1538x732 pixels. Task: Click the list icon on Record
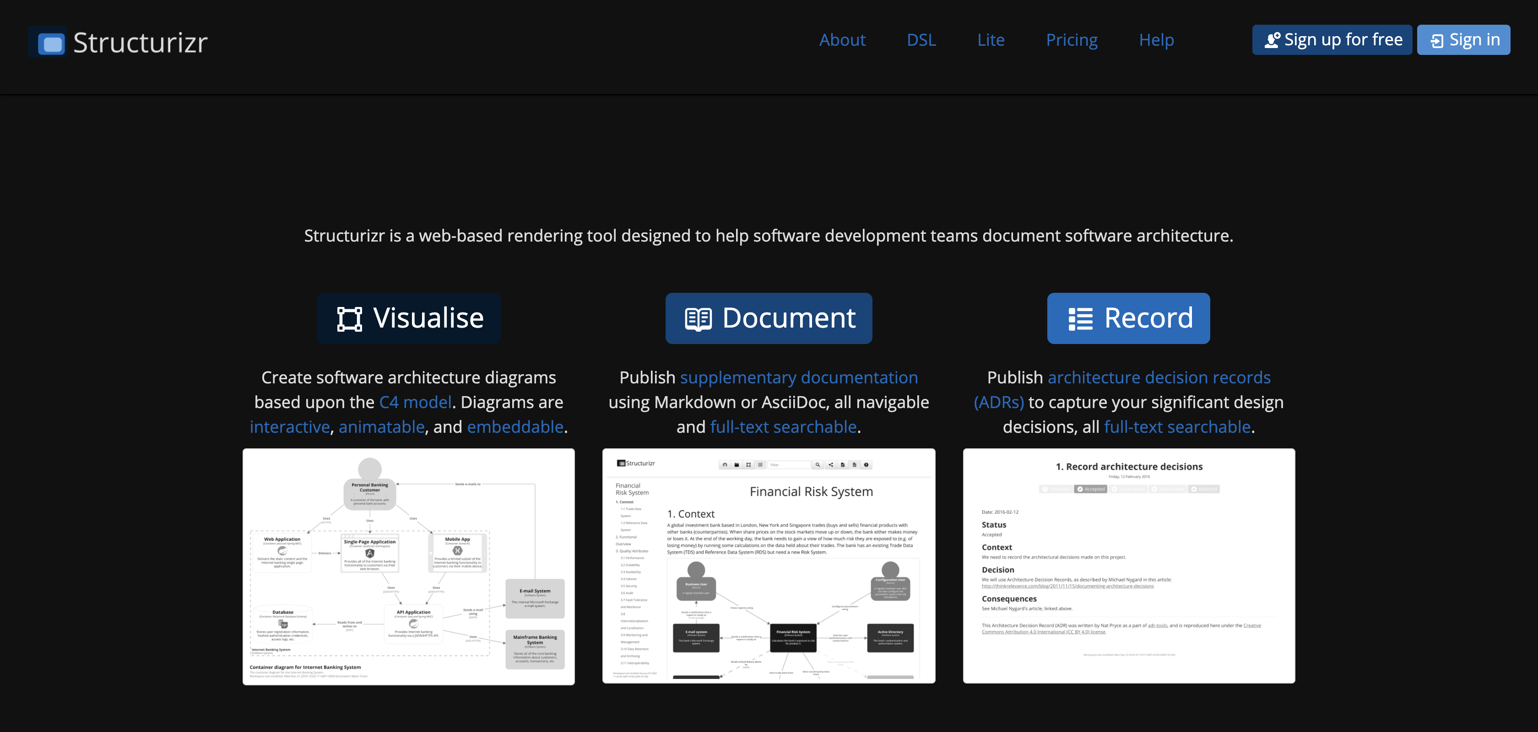[1080, 319]
